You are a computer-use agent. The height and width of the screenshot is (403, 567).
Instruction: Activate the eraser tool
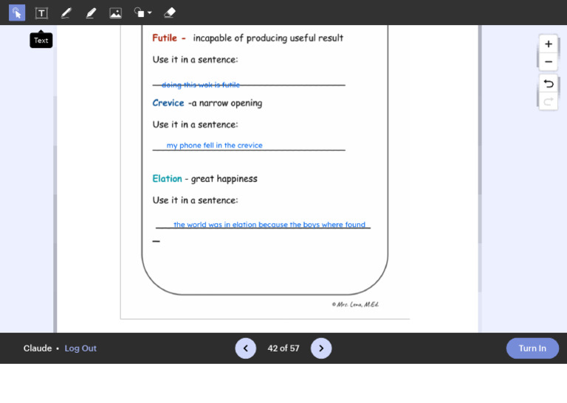169,13
